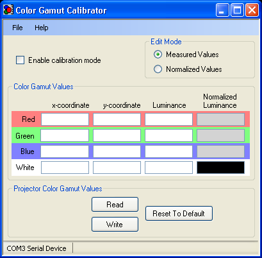Open the File menu

click(x=17, y=28)
